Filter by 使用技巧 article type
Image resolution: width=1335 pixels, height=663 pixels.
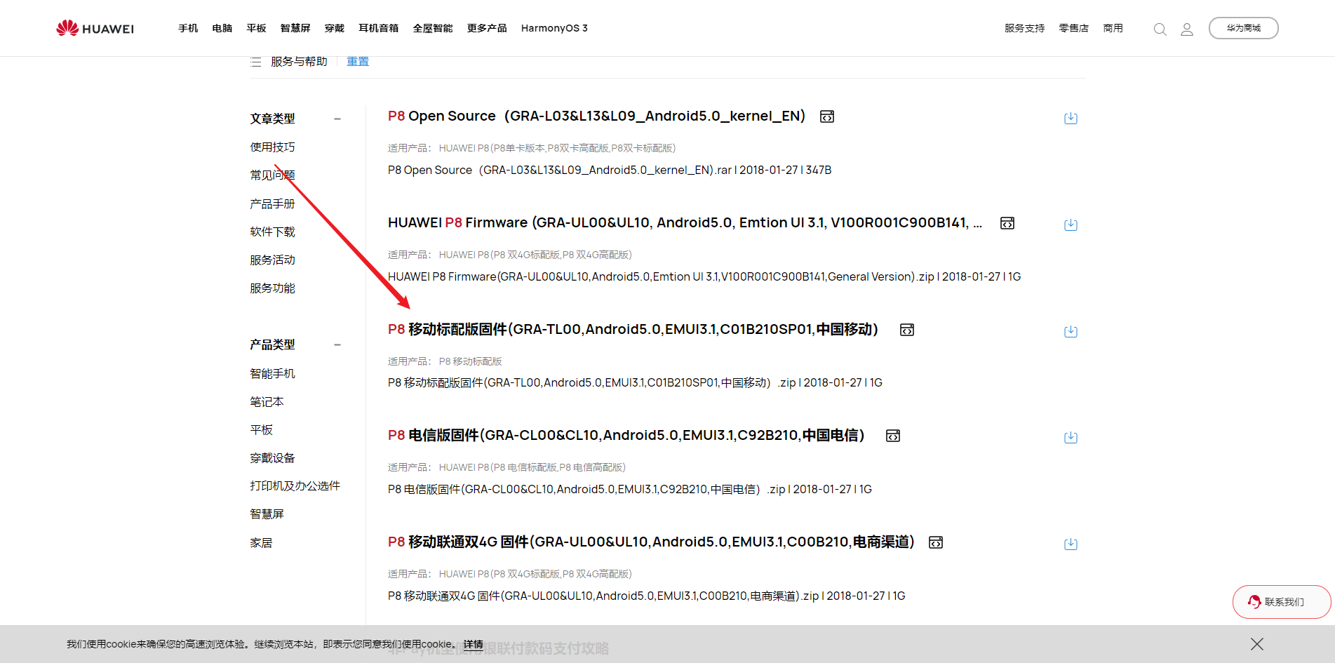(273, 147)
